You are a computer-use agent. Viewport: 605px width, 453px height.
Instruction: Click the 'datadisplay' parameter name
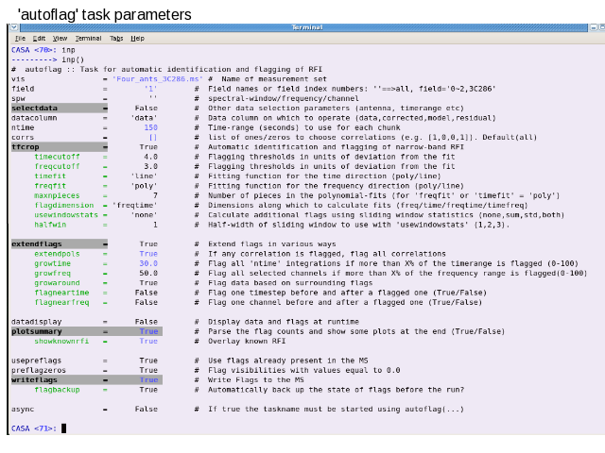[x=36, y=322]
